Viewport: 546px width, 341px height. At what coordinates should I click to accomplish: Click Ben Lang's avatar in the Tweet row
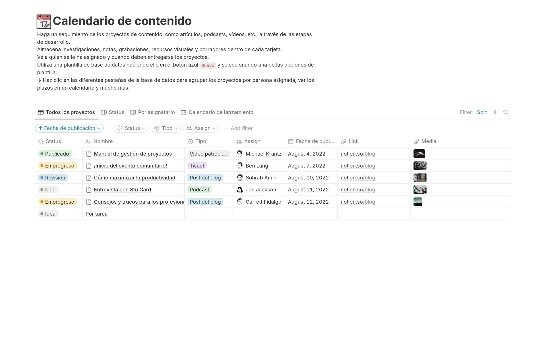tap(240, 166)
